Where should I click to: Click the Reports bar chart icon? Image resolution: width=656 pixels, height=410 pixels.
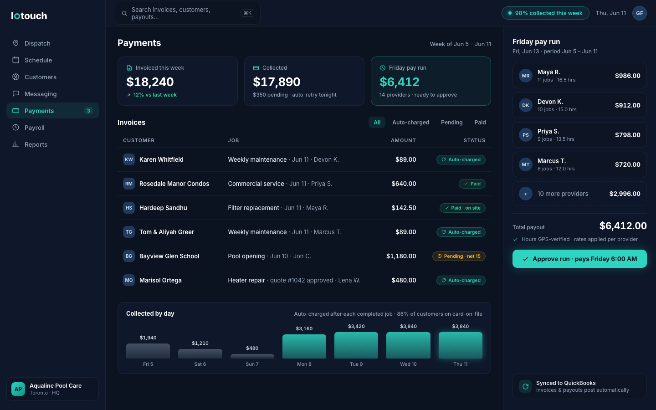click(15, 144)
